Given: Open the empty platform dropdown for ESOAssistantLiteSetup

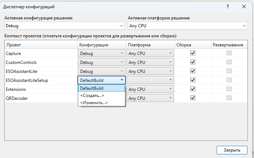Looking at the screenshot, I should click(150, 80).
